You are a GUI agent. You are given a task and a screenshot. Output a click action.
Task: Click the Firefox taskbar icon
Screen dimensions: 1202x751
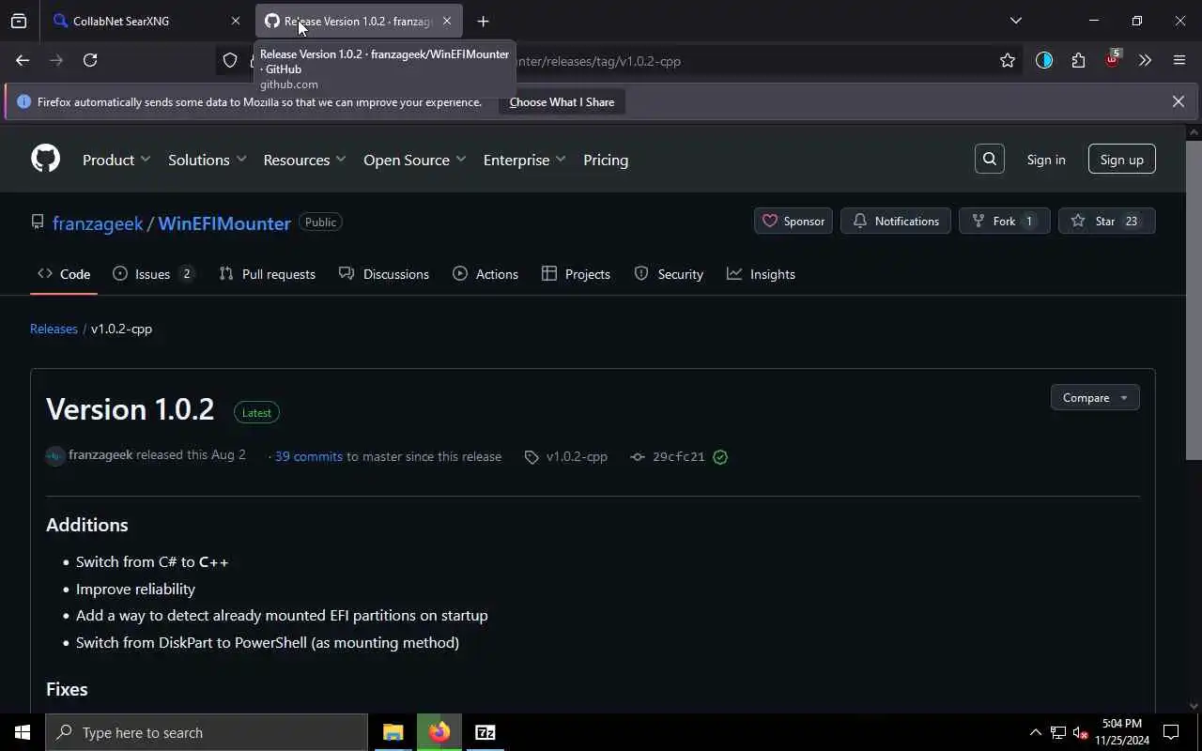[x=439, y=732]
